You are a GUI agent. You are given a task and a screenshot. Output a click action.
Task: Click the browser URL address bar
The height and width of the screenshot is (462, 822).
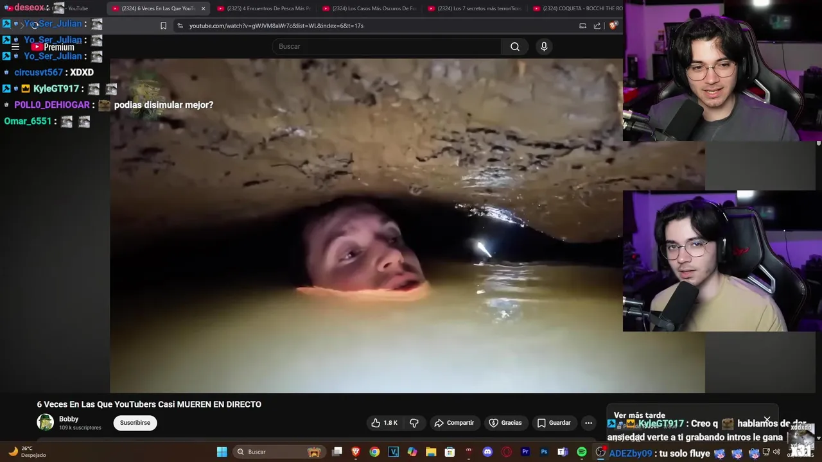click(379, 26)
